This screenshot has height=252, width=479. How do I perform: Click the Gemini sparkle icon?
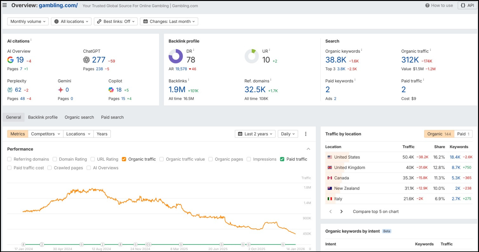pyautogui.click(x=61, y=90)
